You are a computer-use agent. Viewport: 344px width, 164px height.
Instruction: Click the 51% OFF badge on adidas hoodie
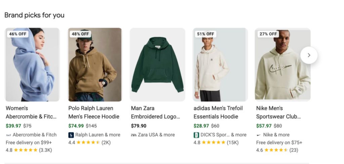206,34
